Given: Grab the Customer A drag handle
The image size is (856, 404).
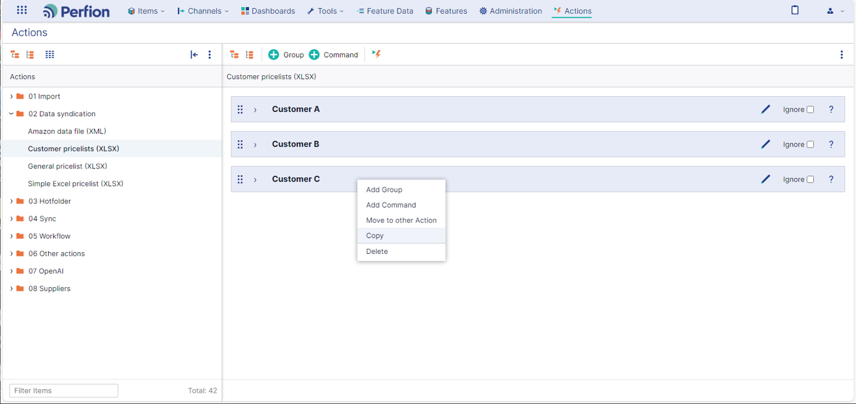Looking at the screenshot, I should tap(240, 109).
